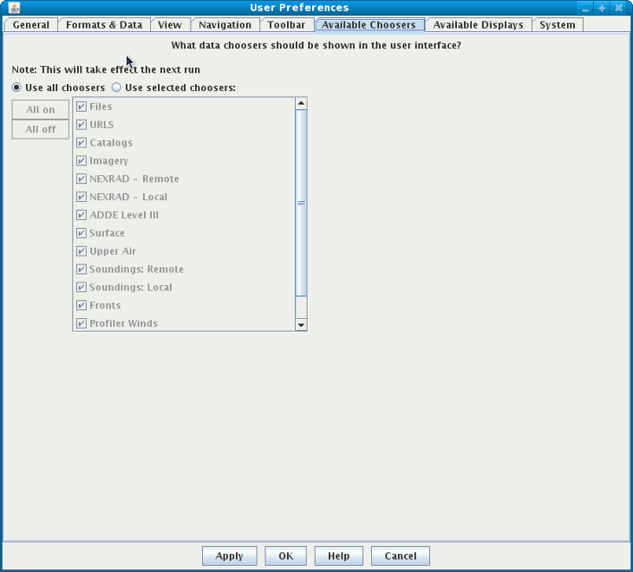Toggle the NEXRAD - Remote checkbox

(x=82, y=179)
